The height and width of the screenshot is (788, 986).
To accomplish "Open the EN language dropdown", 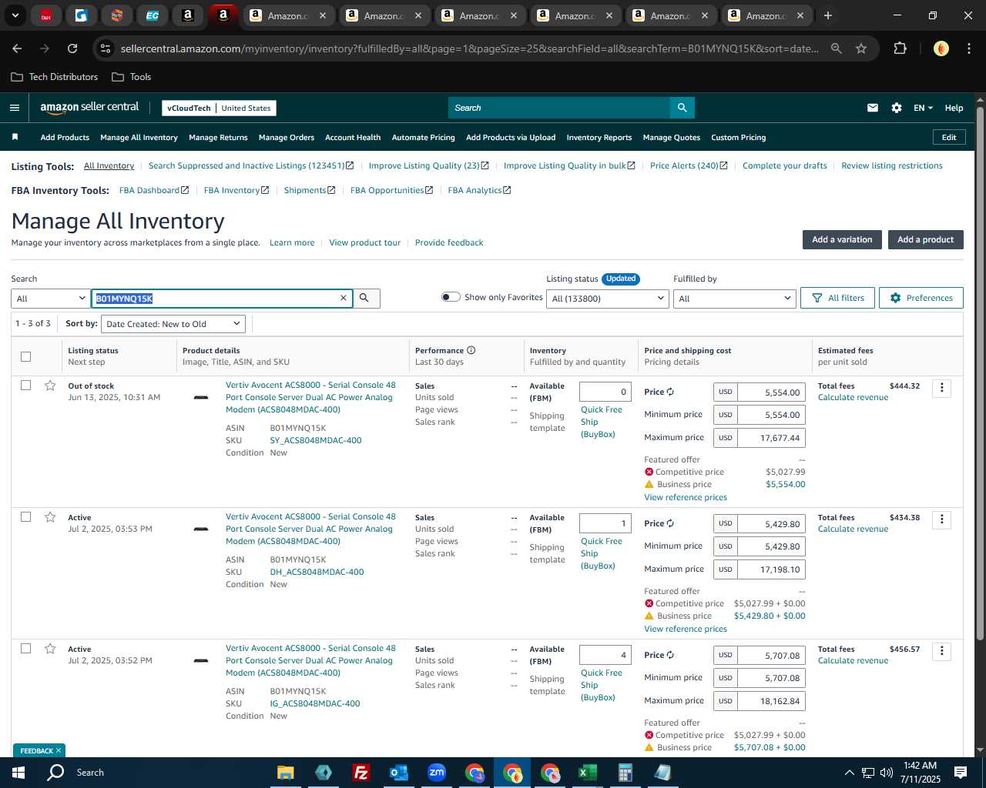I will (923, 108).
